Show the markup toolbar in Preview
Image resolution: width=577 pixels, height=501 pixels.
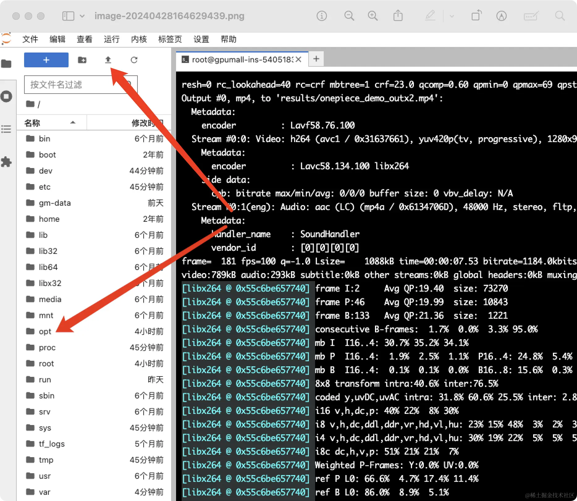[x=501, y=16]
